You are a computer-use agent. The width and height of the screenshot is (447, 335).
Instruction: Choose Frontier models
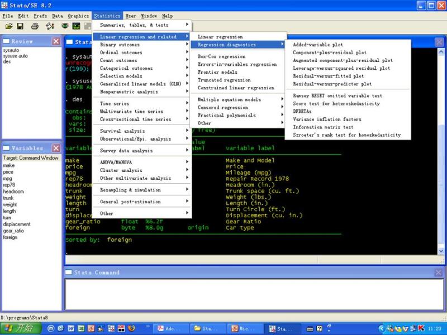(239, 72)
